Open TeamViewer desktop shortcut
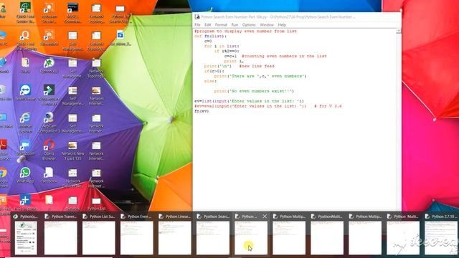Viewport: 459px width, 258px height. pos(25,93)
